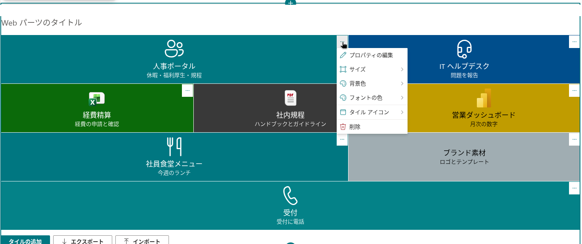Open the タイル アイコン menu entry
This screenshot has width=582, height=244.
tap(372, 112)
